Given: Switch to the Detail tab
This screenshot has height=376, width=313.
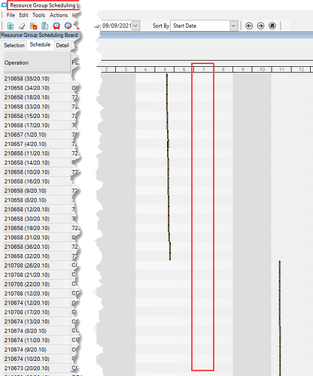Looking at the screenshot, I should point(62,45).
